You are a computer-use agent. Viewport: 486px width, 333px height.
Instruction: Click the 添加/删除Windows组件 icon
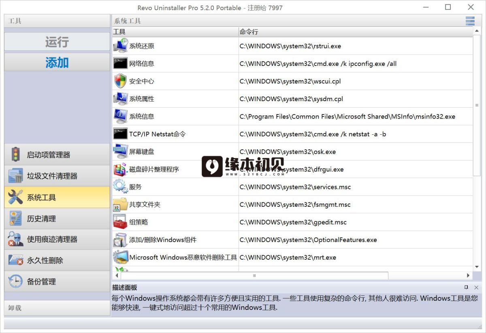tap(120, 240)
